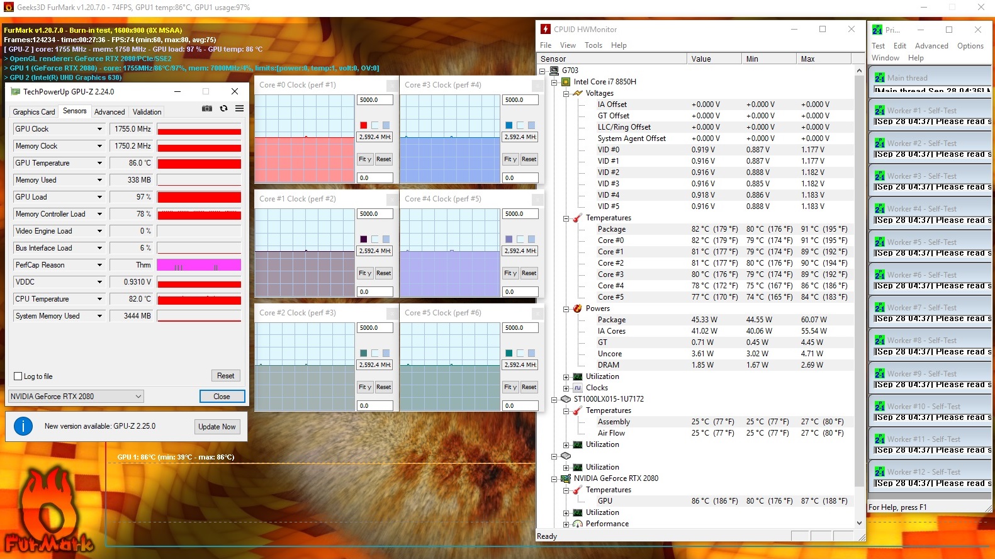Click the GPU-Z refresh icon
Screen dimensions: 995x559
click(x=223, y=108)
